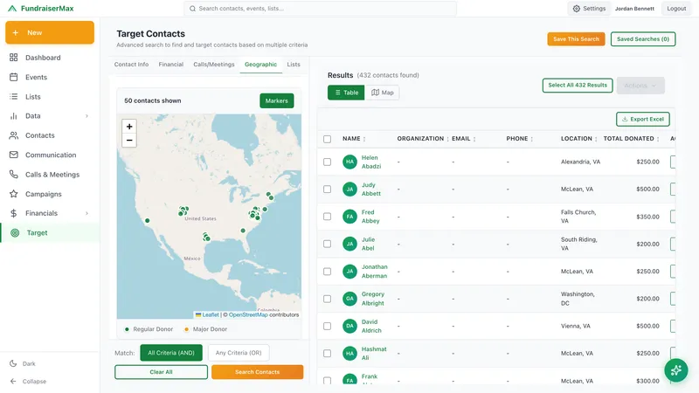This screenshot has height=393, width=699.
Task: Check the Gregory Albright row checkbox
Action: [x=327, y=299]
